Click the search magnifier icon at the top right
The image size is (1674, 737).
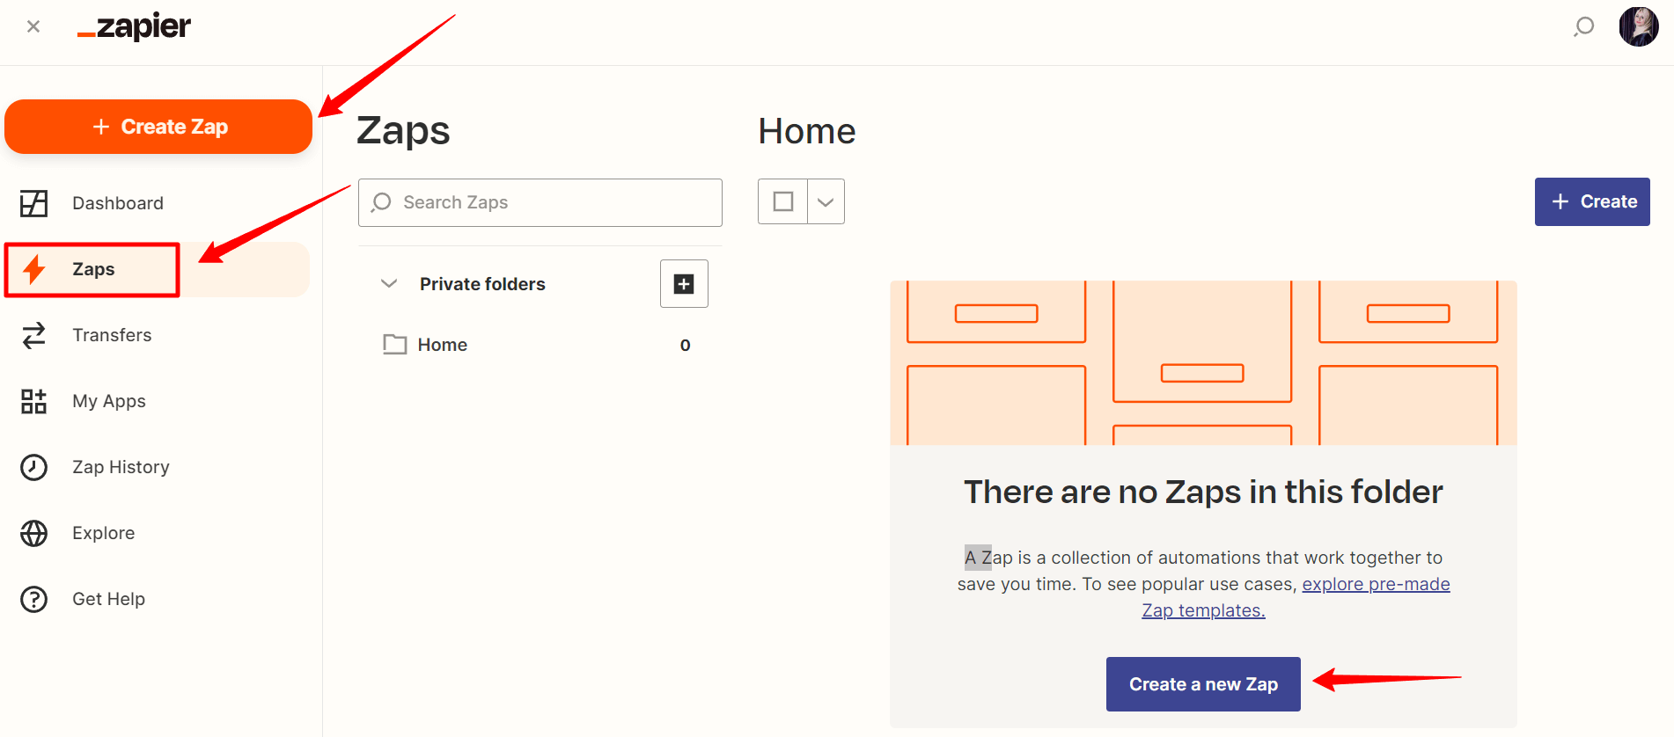[x=1583, y=27]
